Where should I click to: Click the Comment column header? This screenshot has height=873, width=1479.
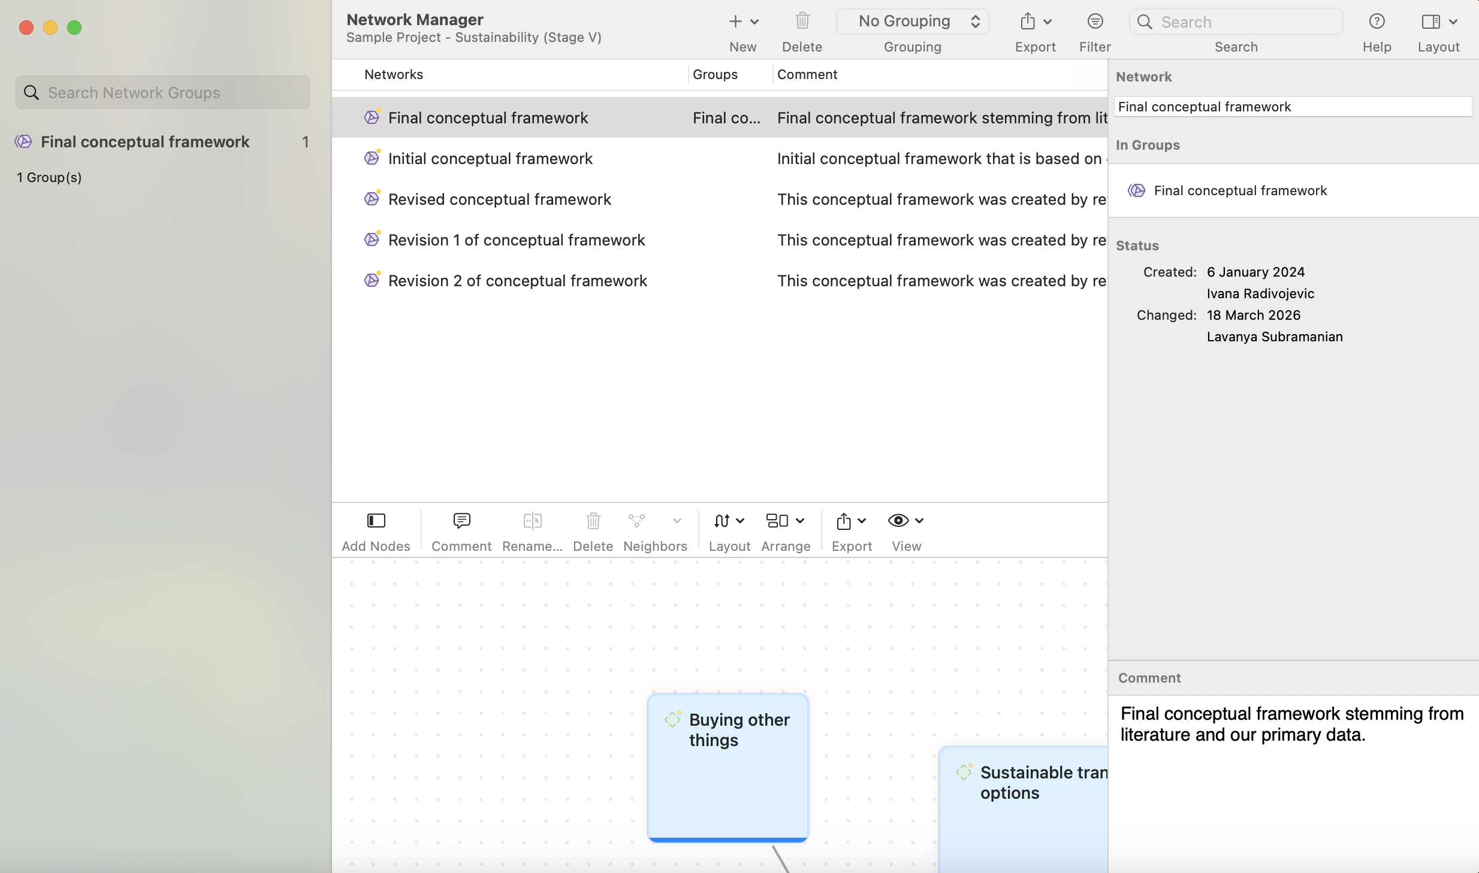tap(807, 74)
